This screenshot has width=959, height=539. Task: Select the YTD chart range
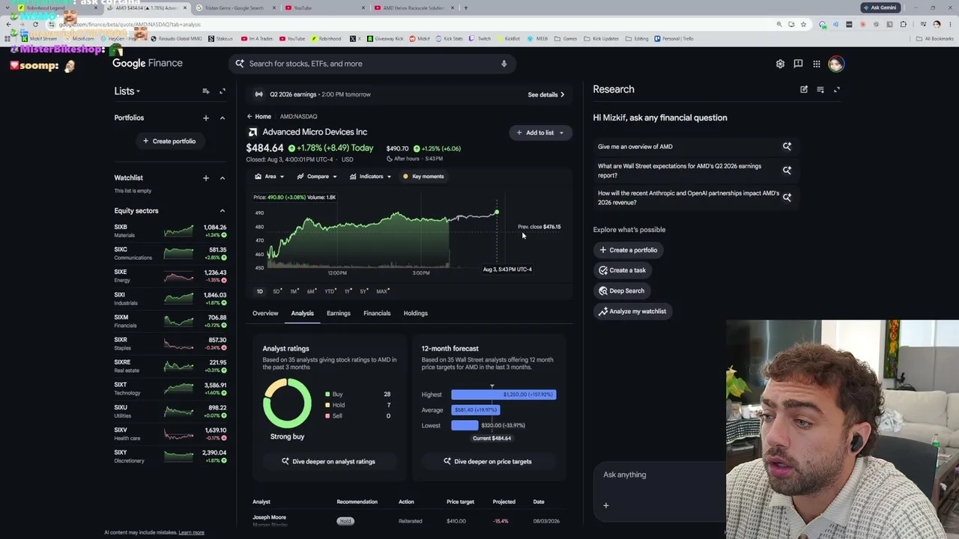(330, 291)
